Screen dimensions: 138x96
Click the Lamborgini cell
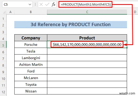coord(31,58)
